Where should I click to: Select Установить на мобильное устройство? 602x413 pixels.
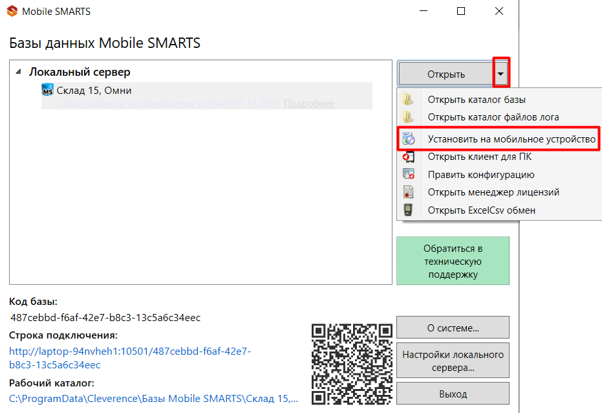tap(499, 139)
